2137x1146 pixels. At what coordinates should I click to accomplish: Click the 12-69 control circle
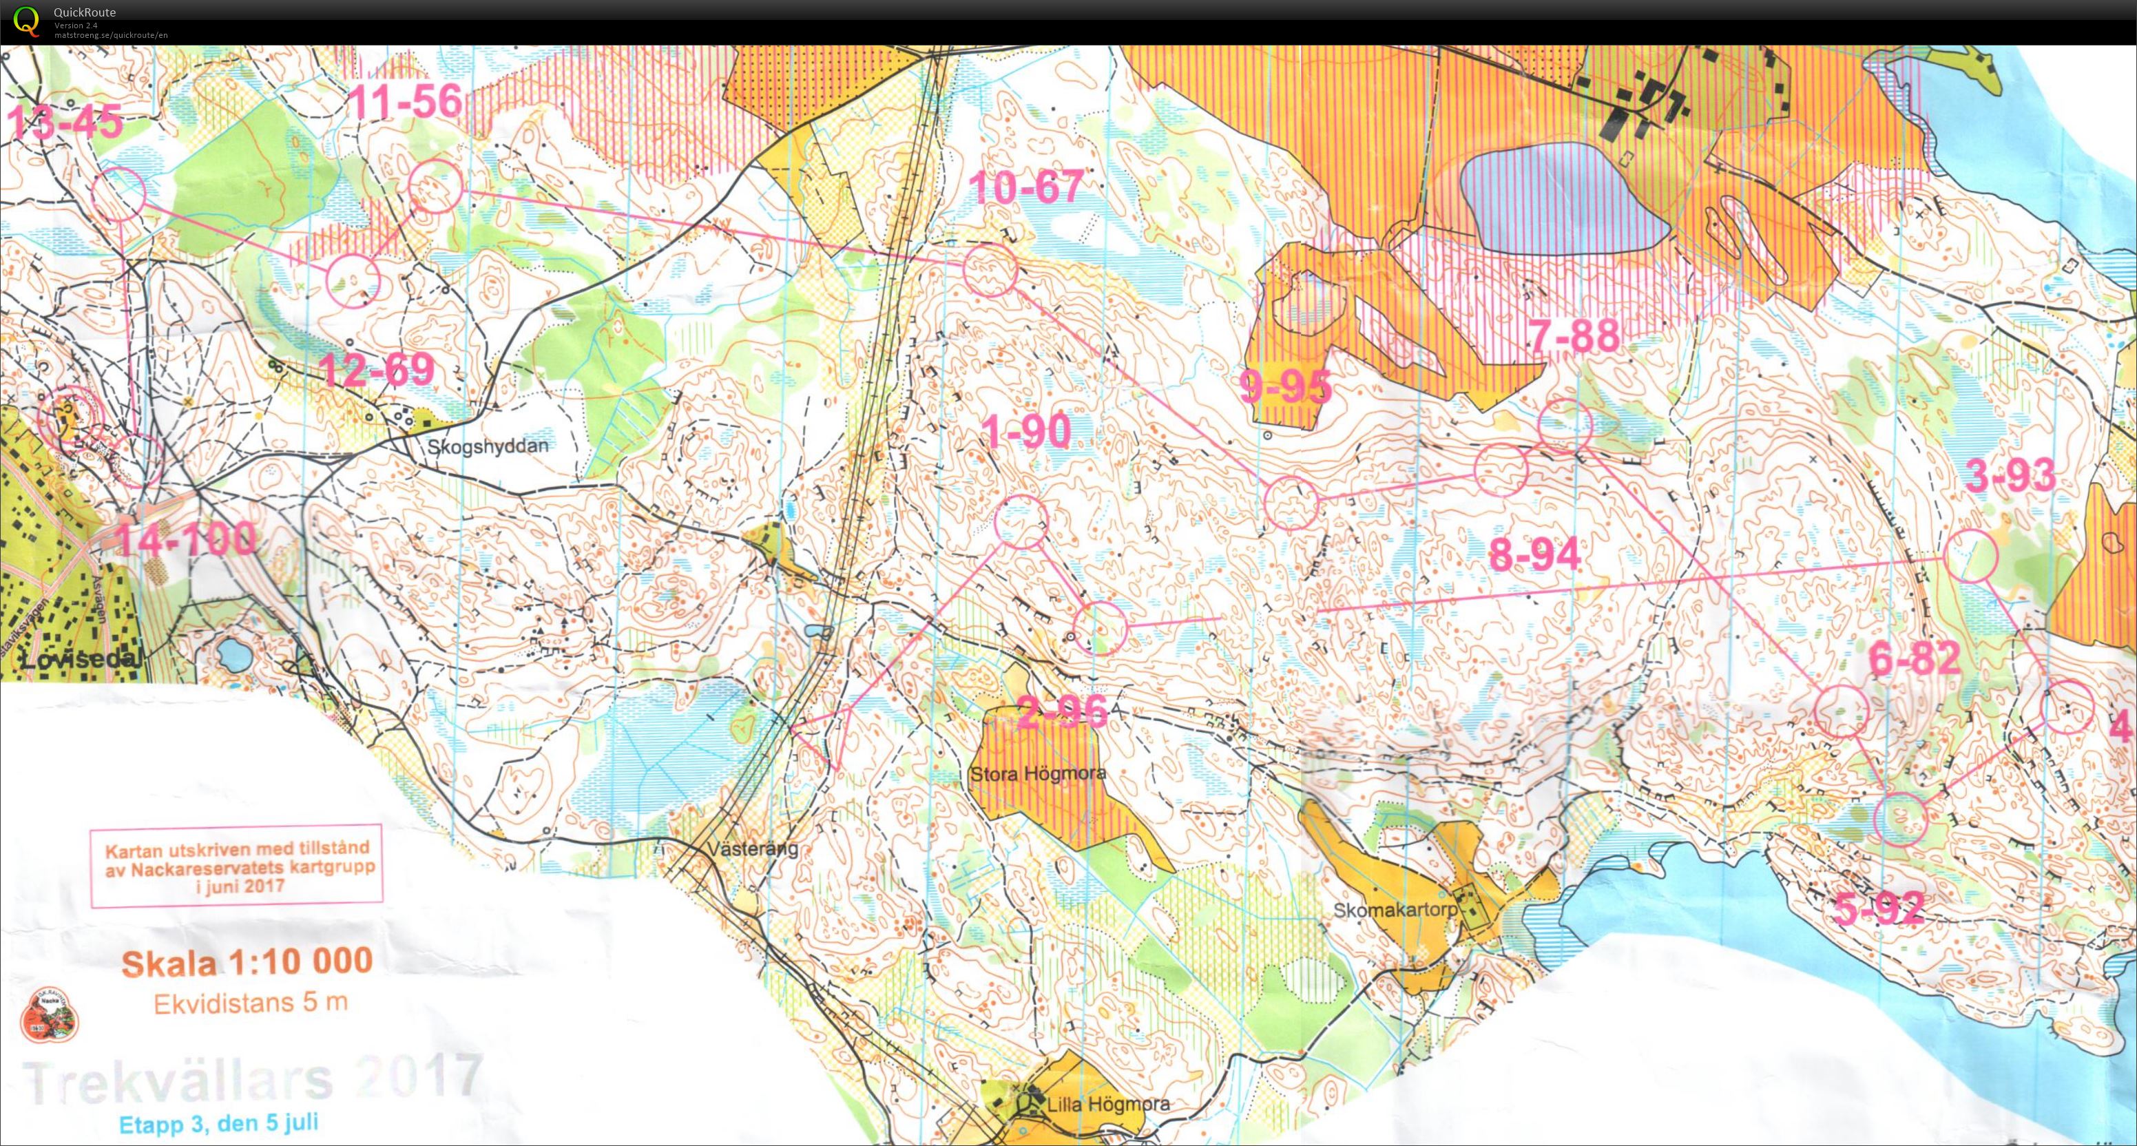tap(352, 280)
